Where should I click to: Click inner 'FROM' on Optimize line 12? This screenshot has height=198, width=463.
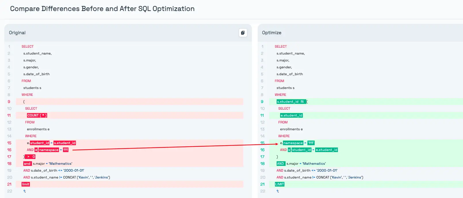(283, 122)
